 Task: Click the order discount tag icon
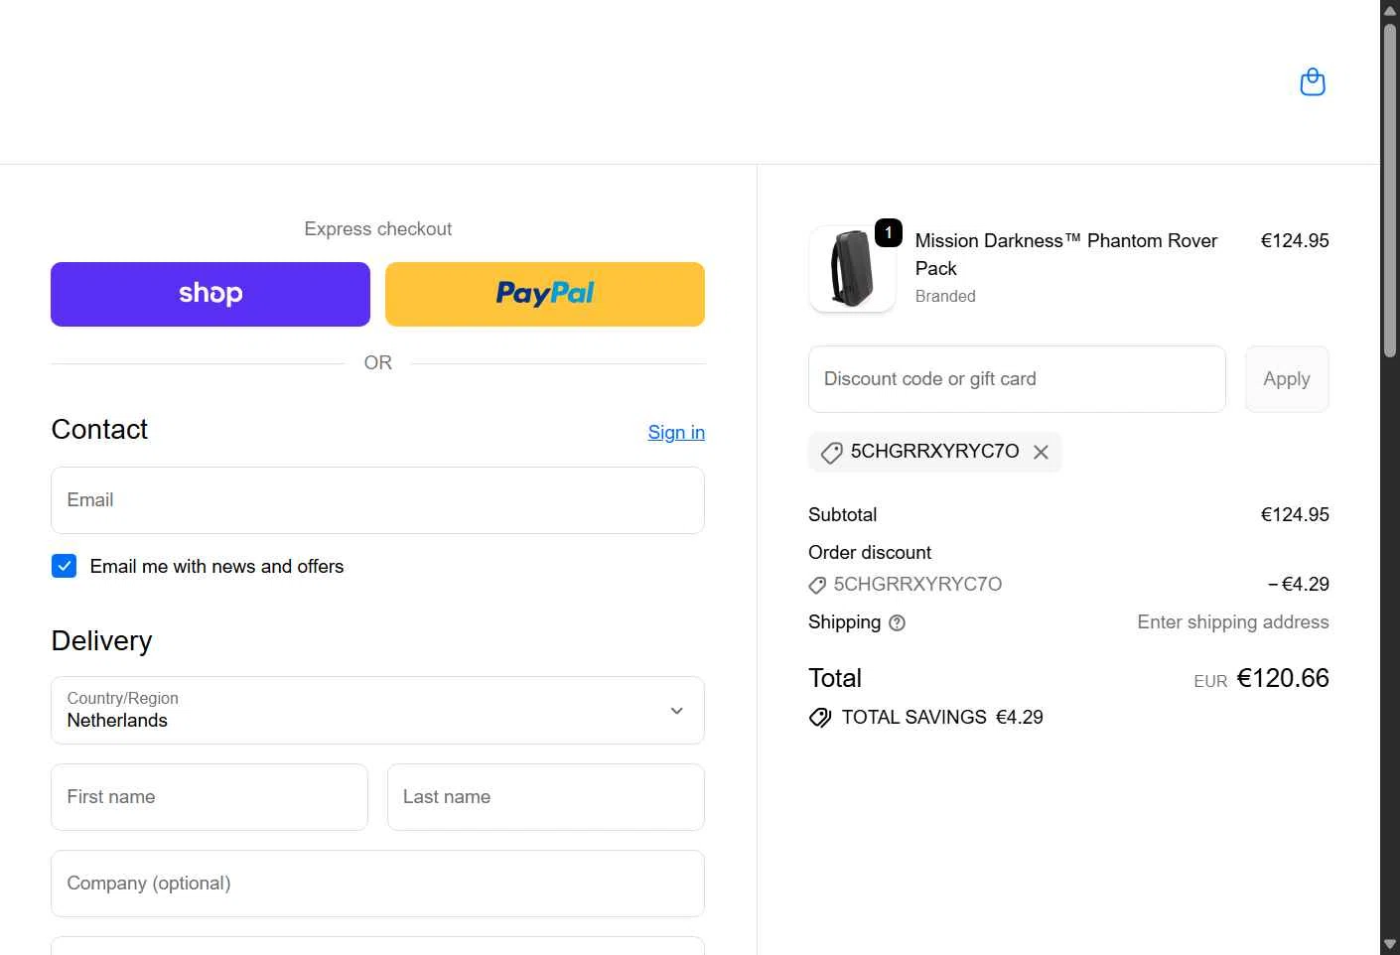click(817, 585)
